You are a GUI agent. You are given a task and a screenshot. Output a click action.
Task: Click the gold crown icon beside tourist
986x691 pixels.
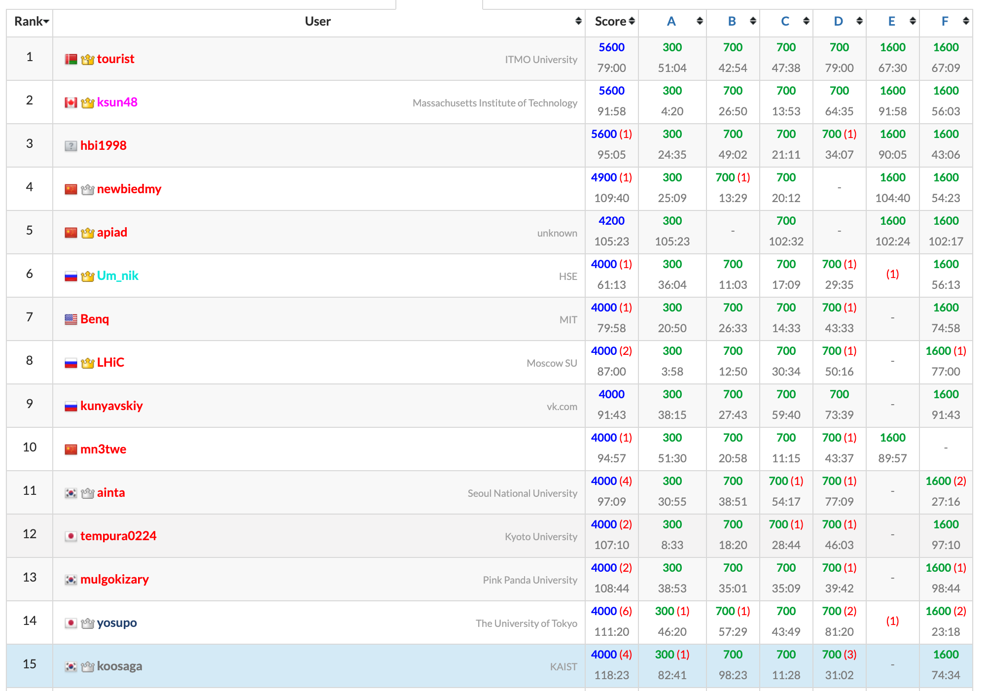[x=87, y=60]
